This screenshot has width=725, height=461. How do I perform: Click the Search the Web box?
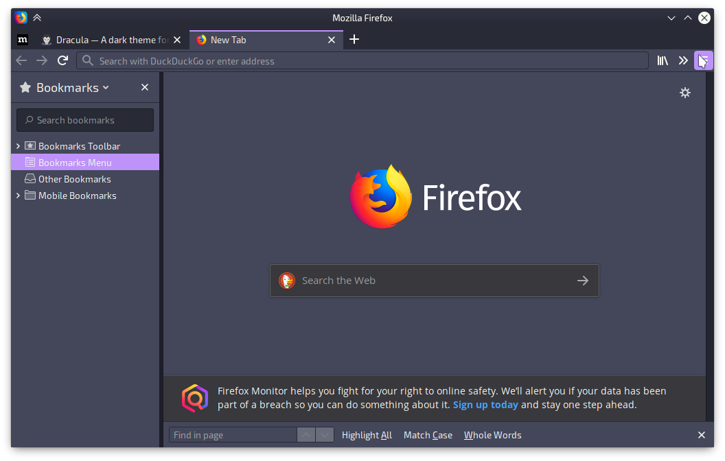tap(434, 281)
